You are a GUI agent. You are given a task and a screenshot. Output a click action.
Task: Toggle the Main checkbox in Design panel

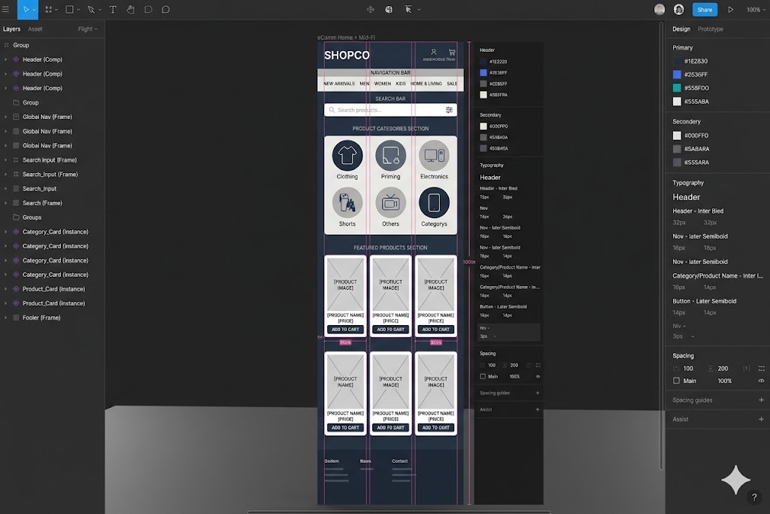(x=677, y=381)
